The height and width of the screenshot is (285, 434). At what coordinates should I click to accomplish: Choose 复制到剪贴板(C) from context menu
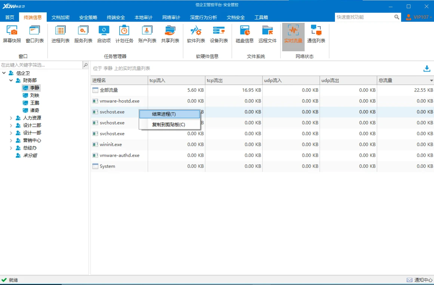169,125
